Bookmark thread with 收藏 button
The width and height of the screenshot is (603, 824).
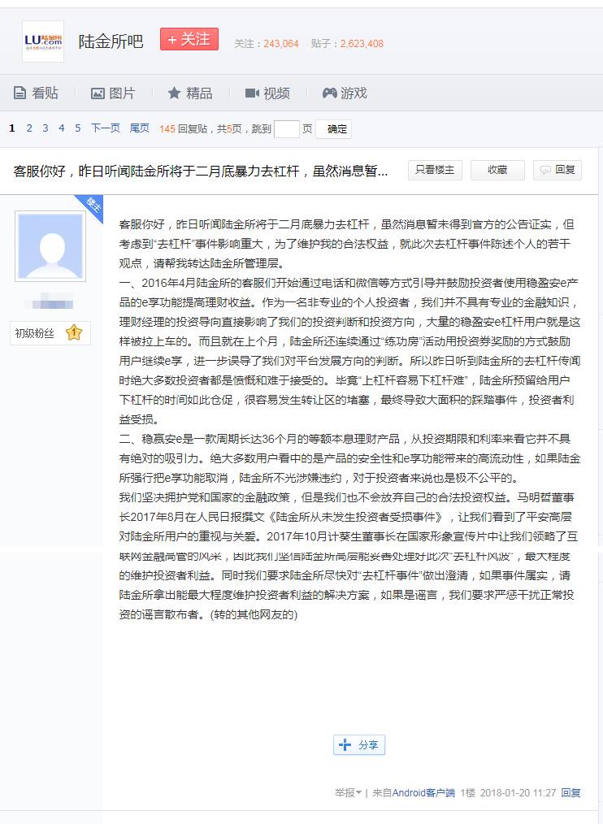coord(497,171)
